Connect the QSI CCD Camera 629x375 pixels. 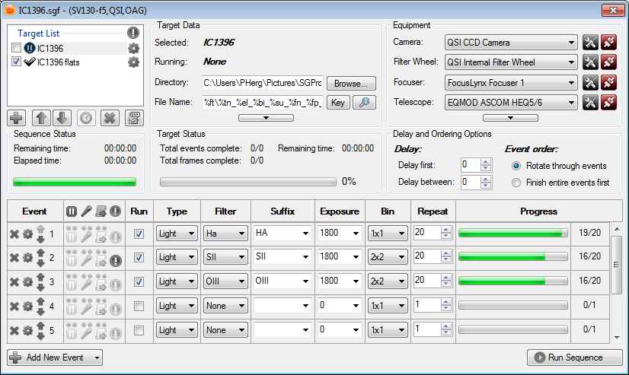tap(608, 42)
